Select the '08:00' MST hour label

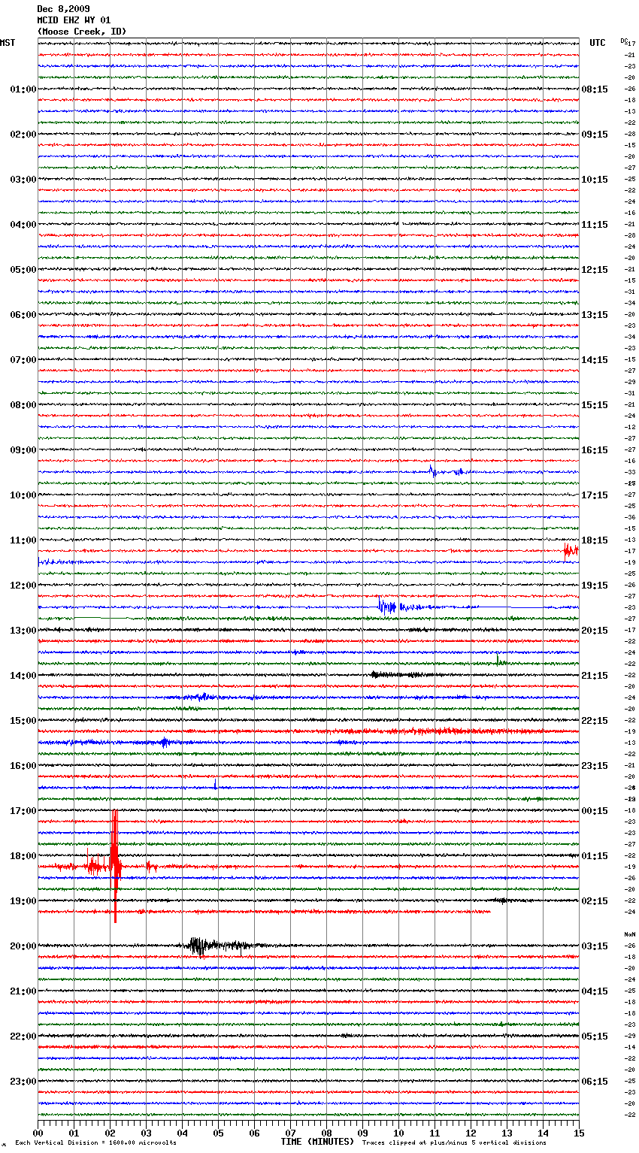point(23,405)
